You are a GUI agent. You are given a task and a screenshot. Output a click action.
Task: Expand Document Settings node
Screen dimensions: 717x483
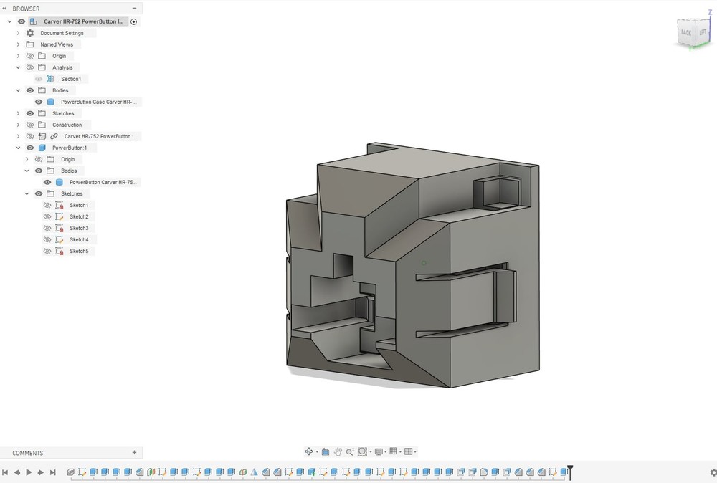pyautogui.click(x=19, y=33)
